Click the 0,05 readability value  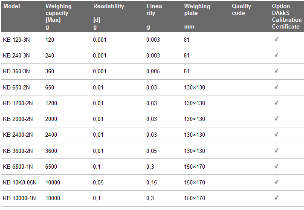pyautogui.click(x=98, y=182)
